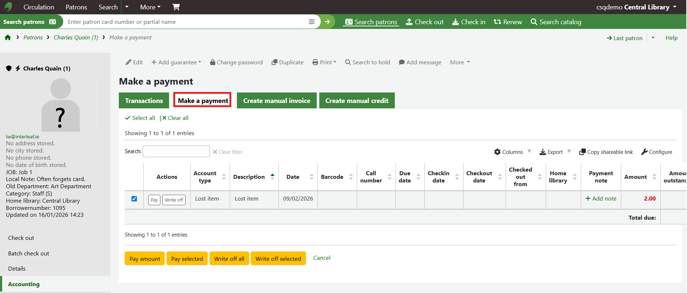
Task: Open the shopping cart icon
Action: pos(176,7)
